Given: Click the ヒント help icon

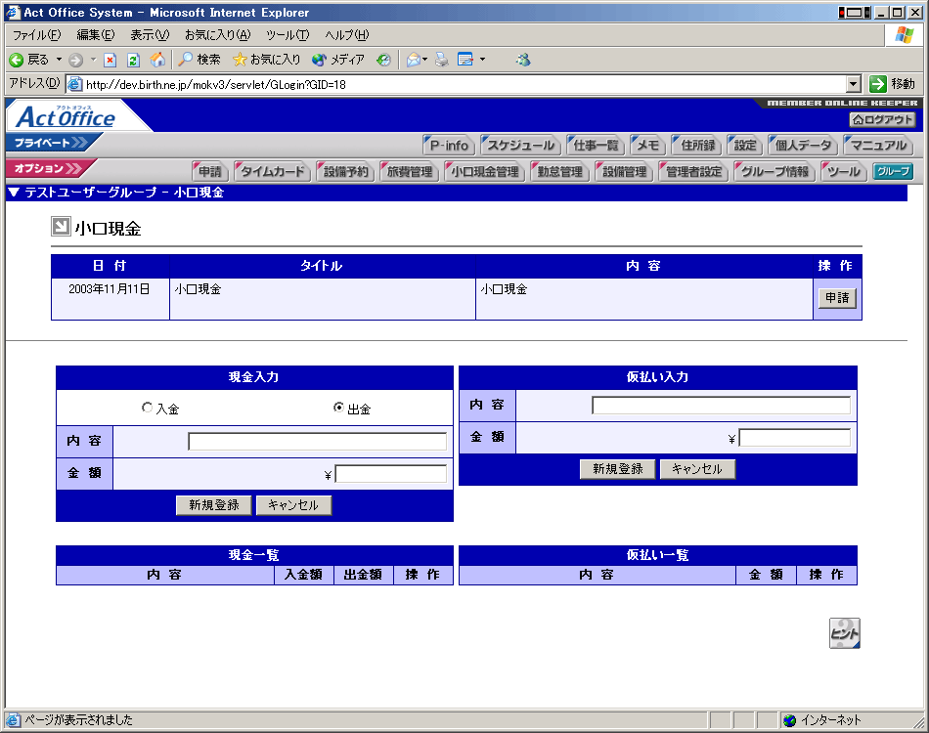Looking at the screenshot, I should (845, 633).
